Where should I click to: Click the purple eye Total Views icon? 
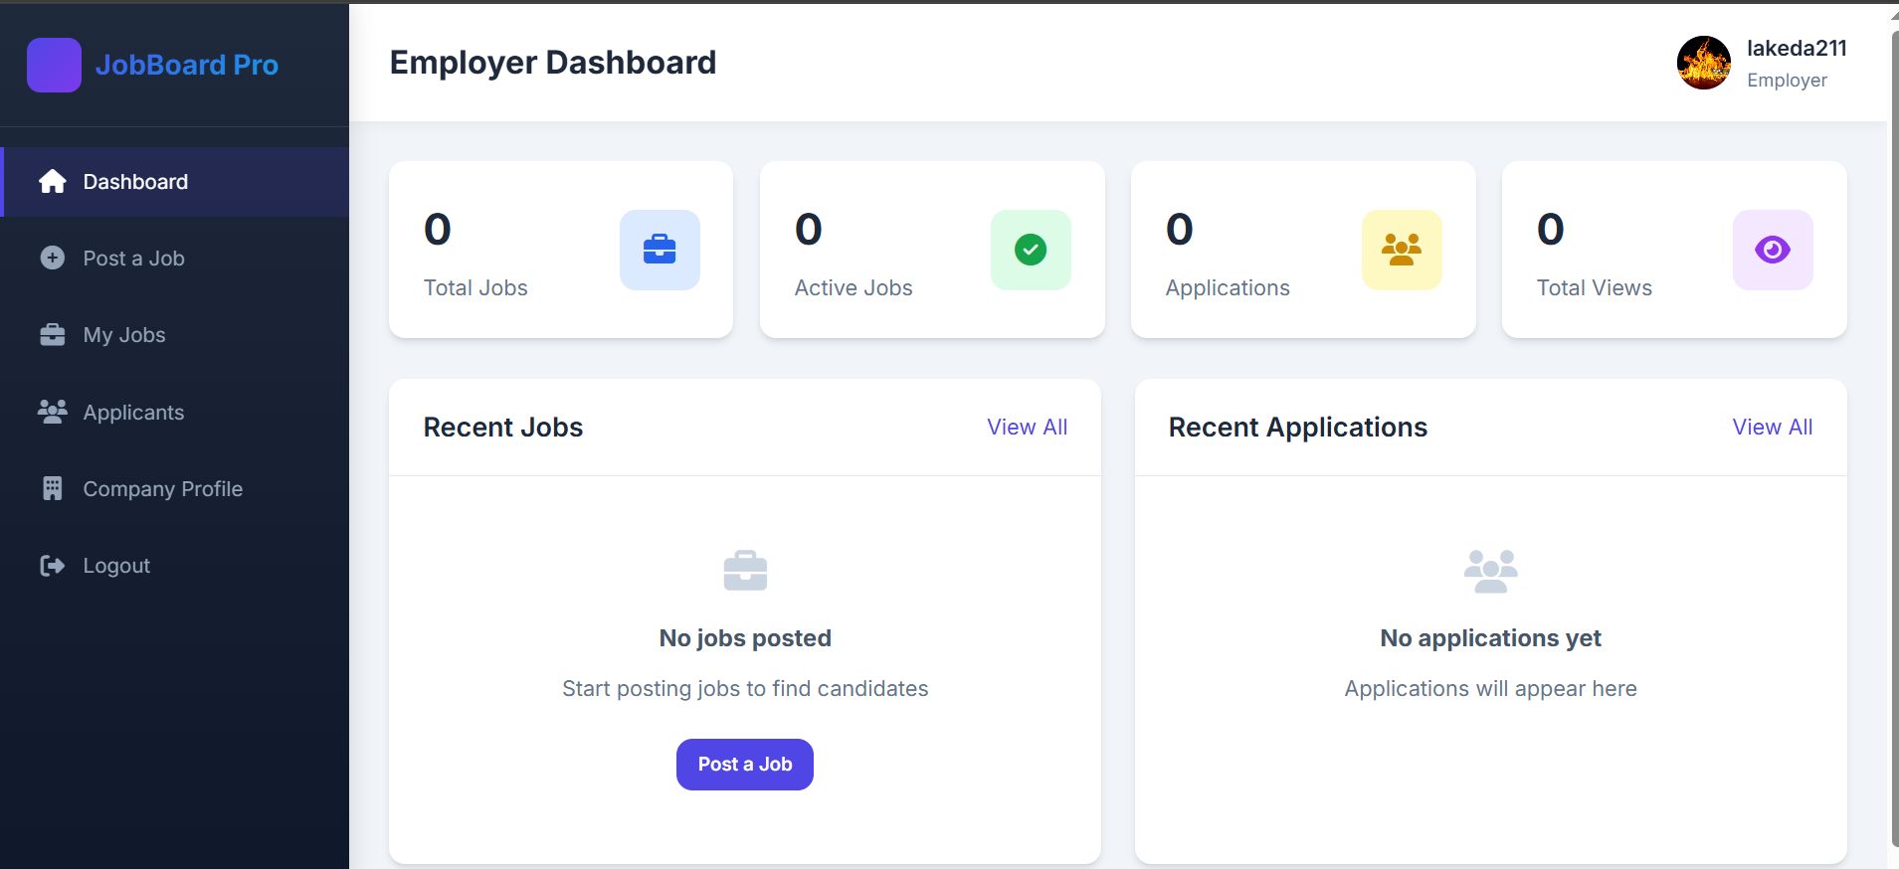1773,250
